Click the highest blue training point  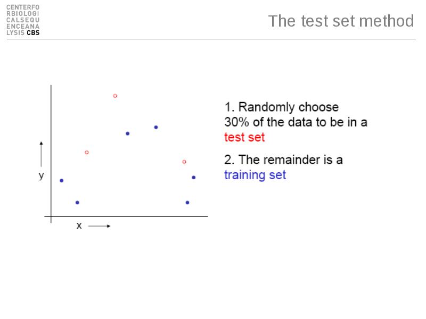[156, 127]
